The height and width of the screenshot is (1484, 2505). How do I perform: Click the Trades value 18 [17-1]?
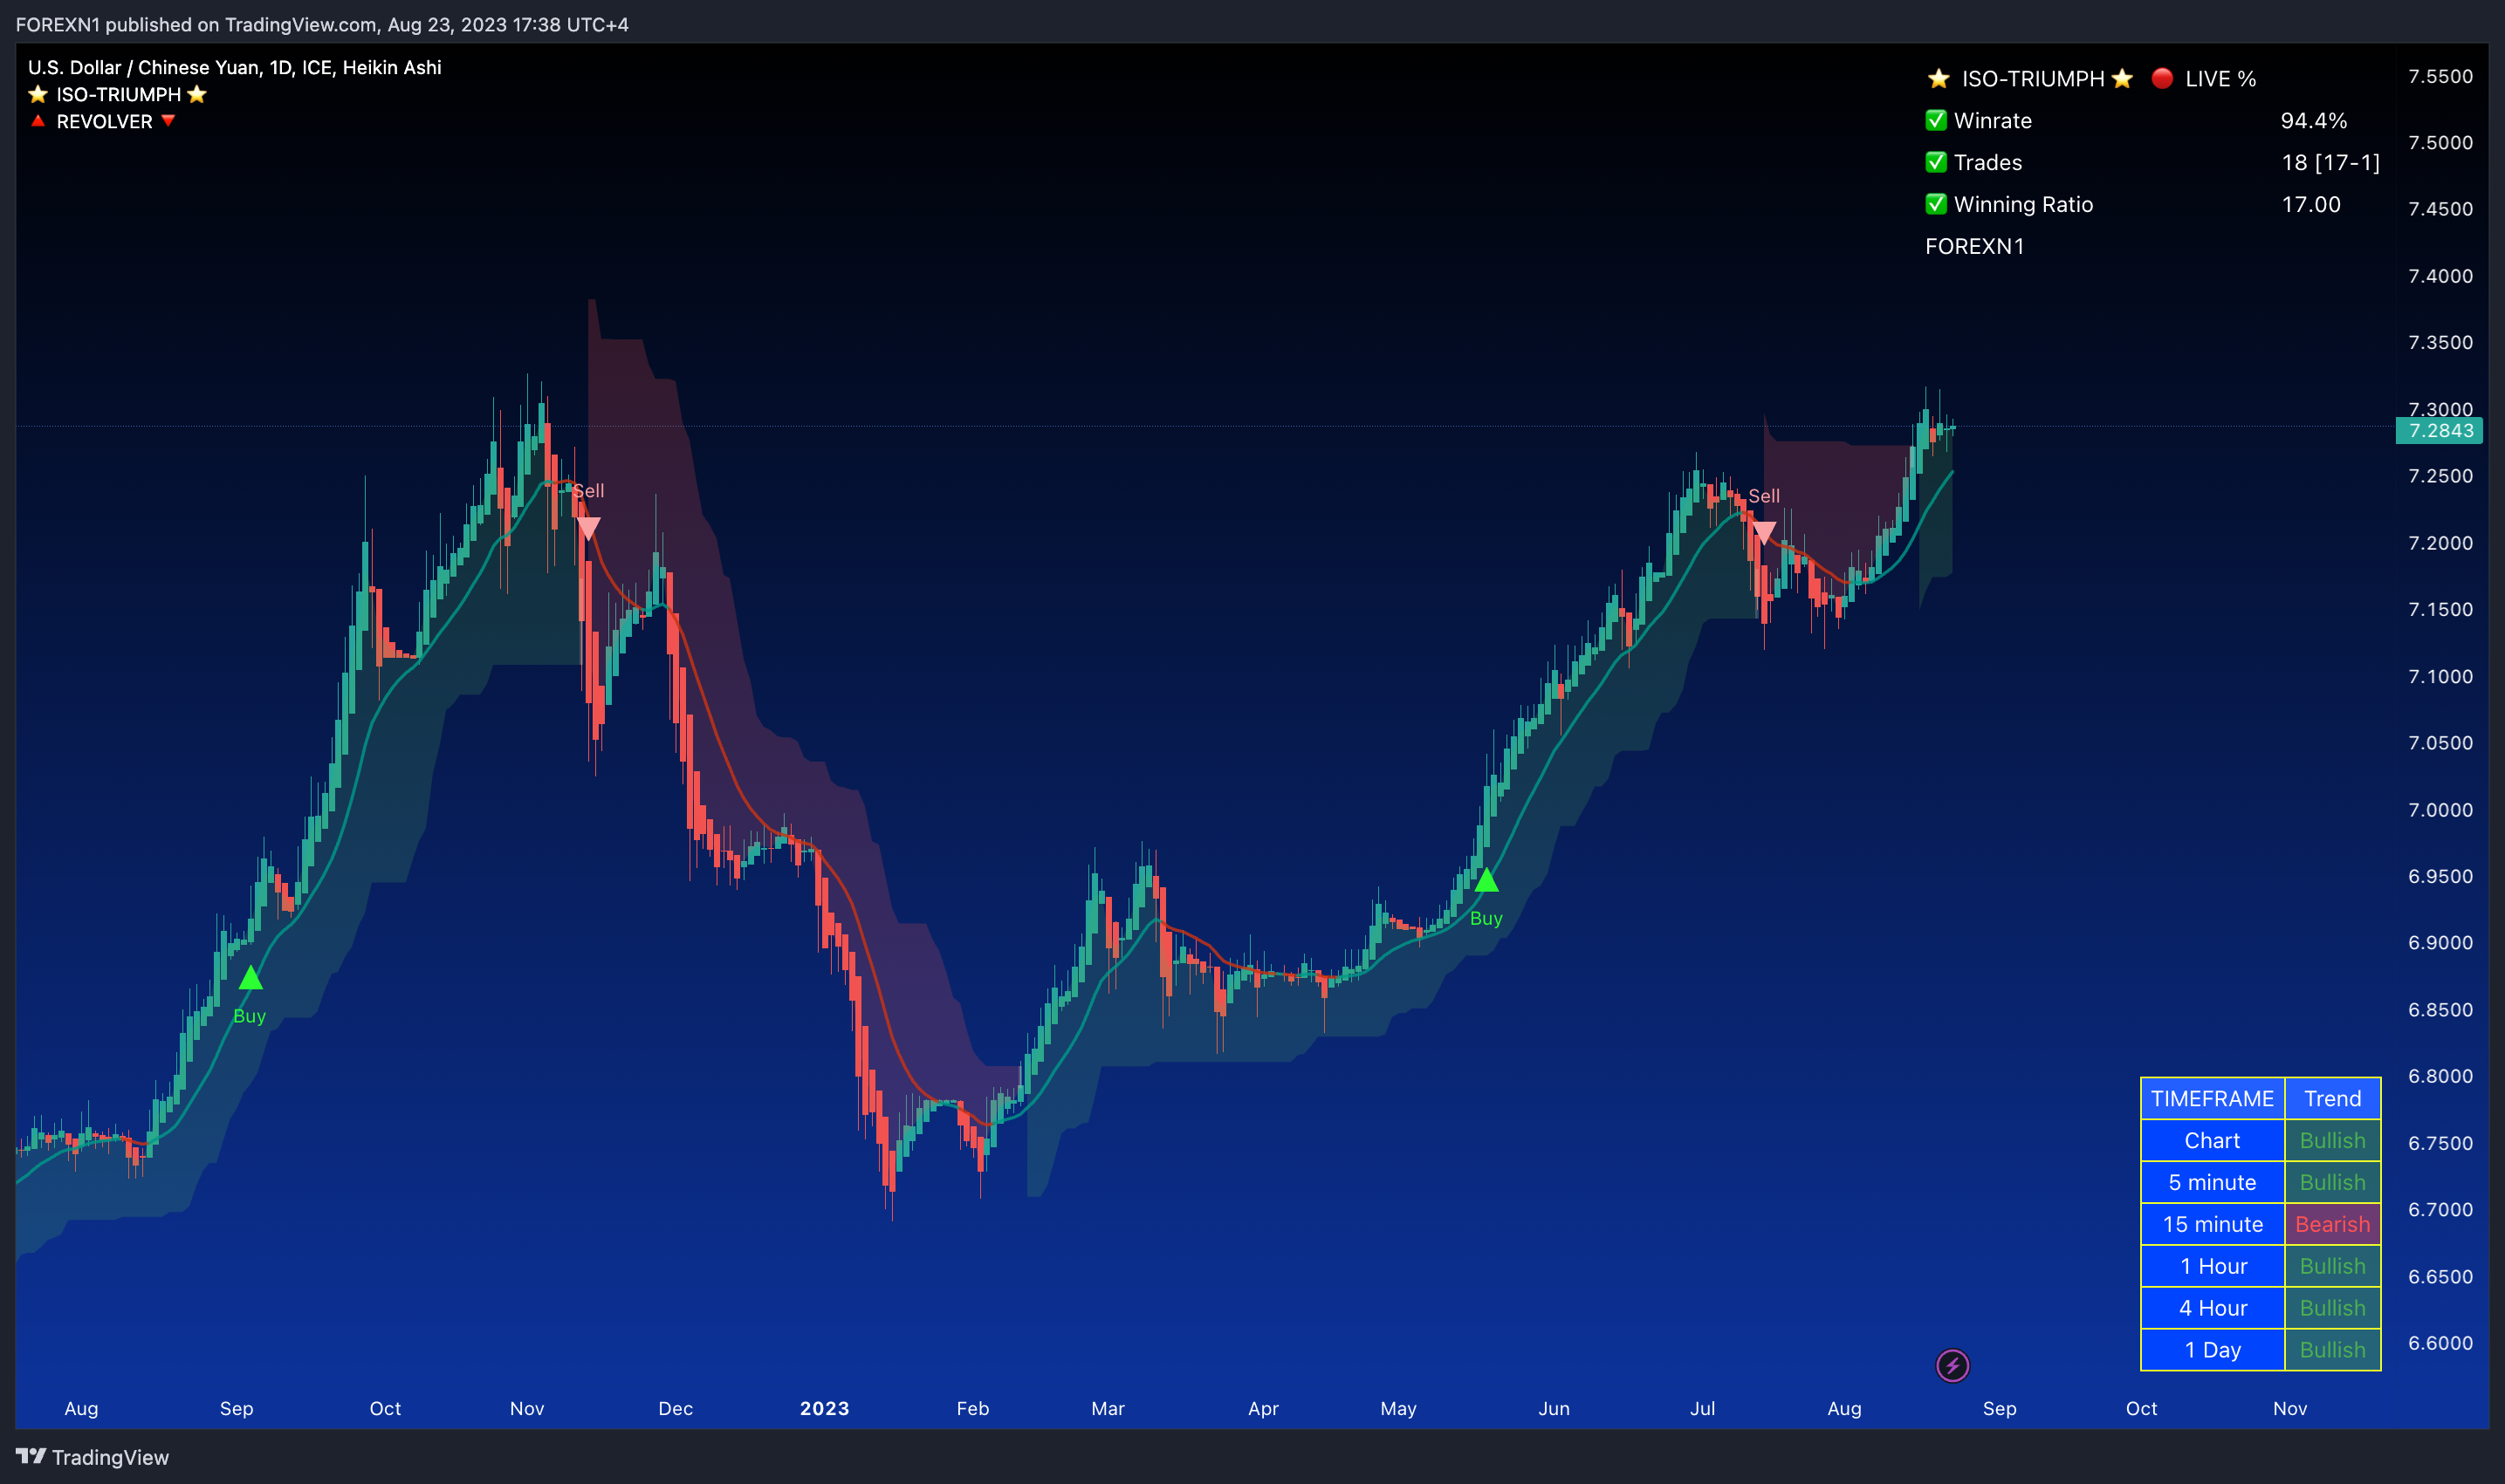[2330, 162]
